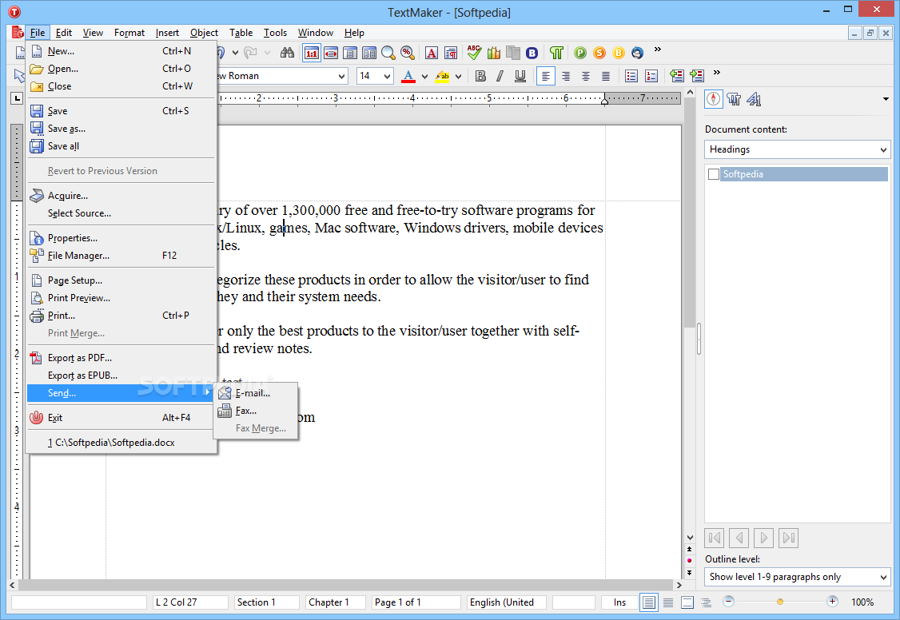The height and width of the screenshot is (620, 900).
Task: Launch BasicMaker via yellow B icon
Action: click(x=619, y=54)
